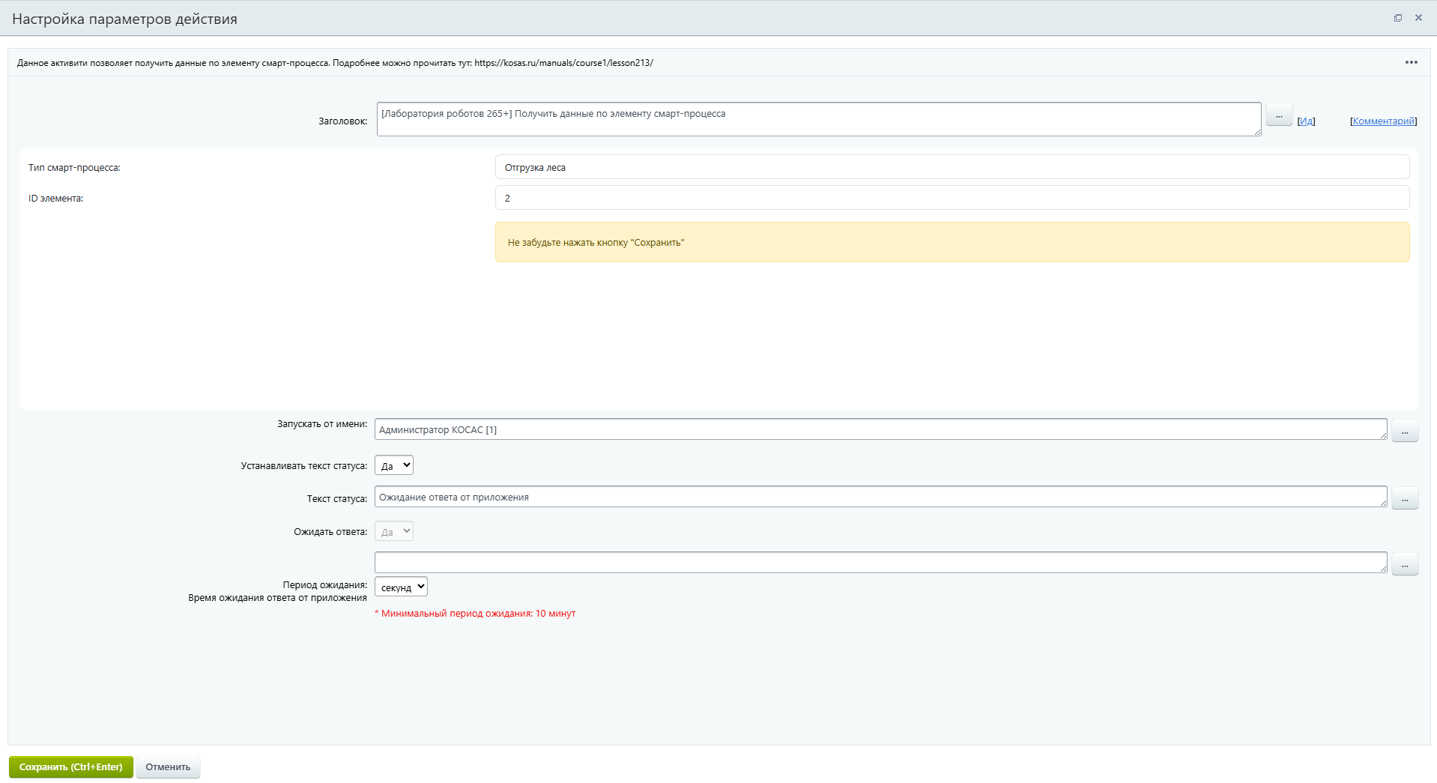Click the Текст статуса input field

point(880,497)
